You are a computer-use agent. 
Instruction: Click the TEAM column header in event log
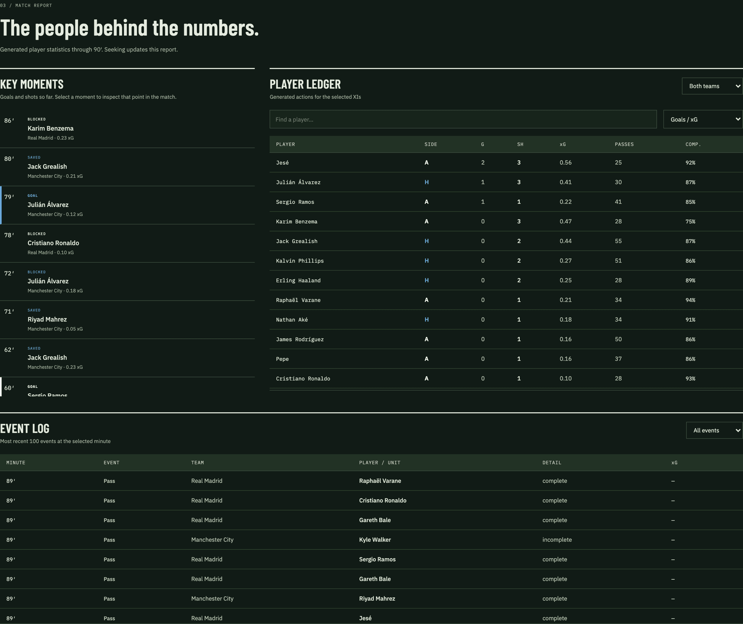tap(197, 462)
